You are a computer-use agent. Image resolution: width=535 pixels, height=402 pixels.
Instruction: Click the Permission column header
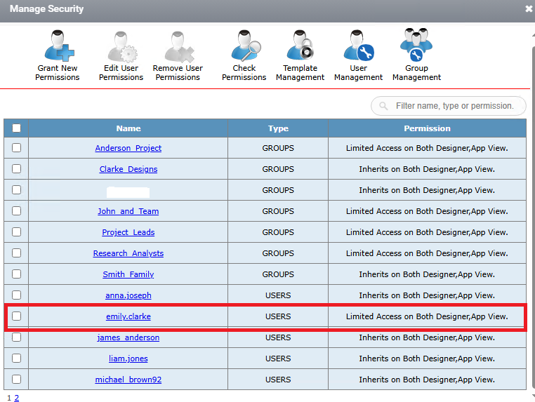pos(427,128)
